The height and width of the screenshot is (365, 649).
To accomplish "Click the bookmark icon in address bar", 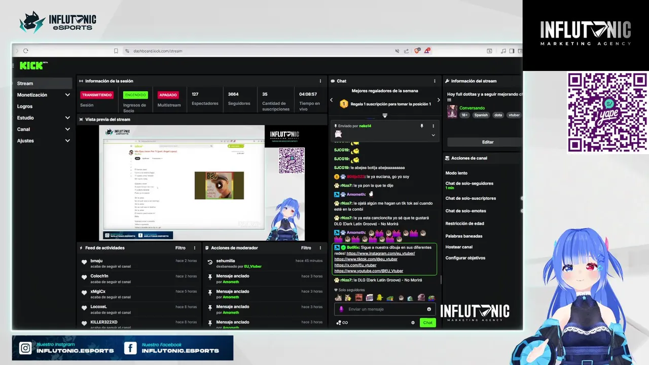I will point(116,51).
